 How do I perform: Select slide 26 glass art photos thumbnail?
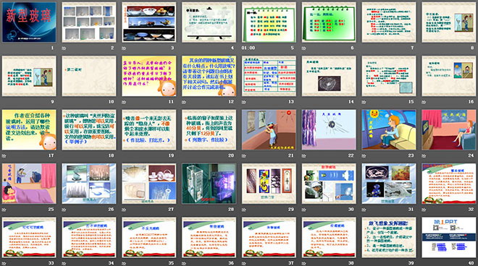pos(89,184)
